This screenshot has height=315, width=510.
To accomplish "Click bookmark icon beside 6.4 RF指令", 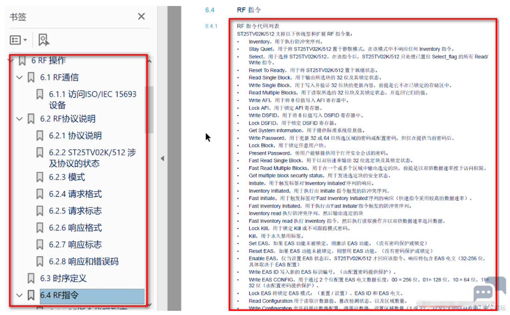I will [x=31, y=295].
